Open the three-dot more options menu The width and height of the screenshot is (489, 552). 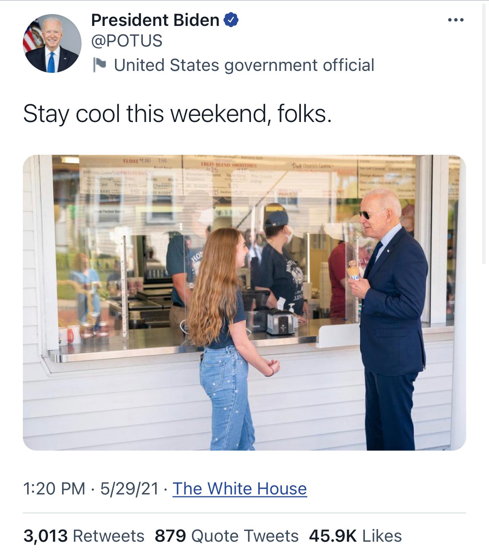click(x=455, y=20)
